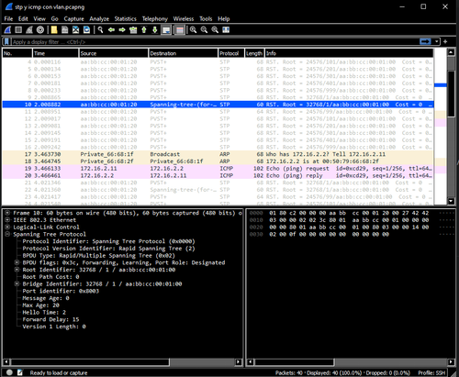
Task: Start capturing packets with the shark fin icon
Action: pyautogui.click(x=8, y=30)
